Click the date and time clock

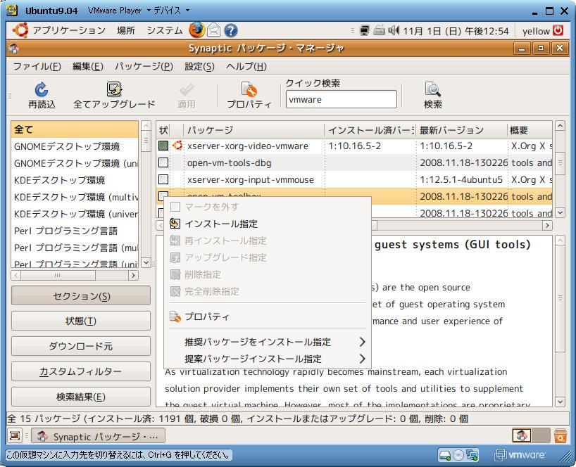(x=456, y=31)
